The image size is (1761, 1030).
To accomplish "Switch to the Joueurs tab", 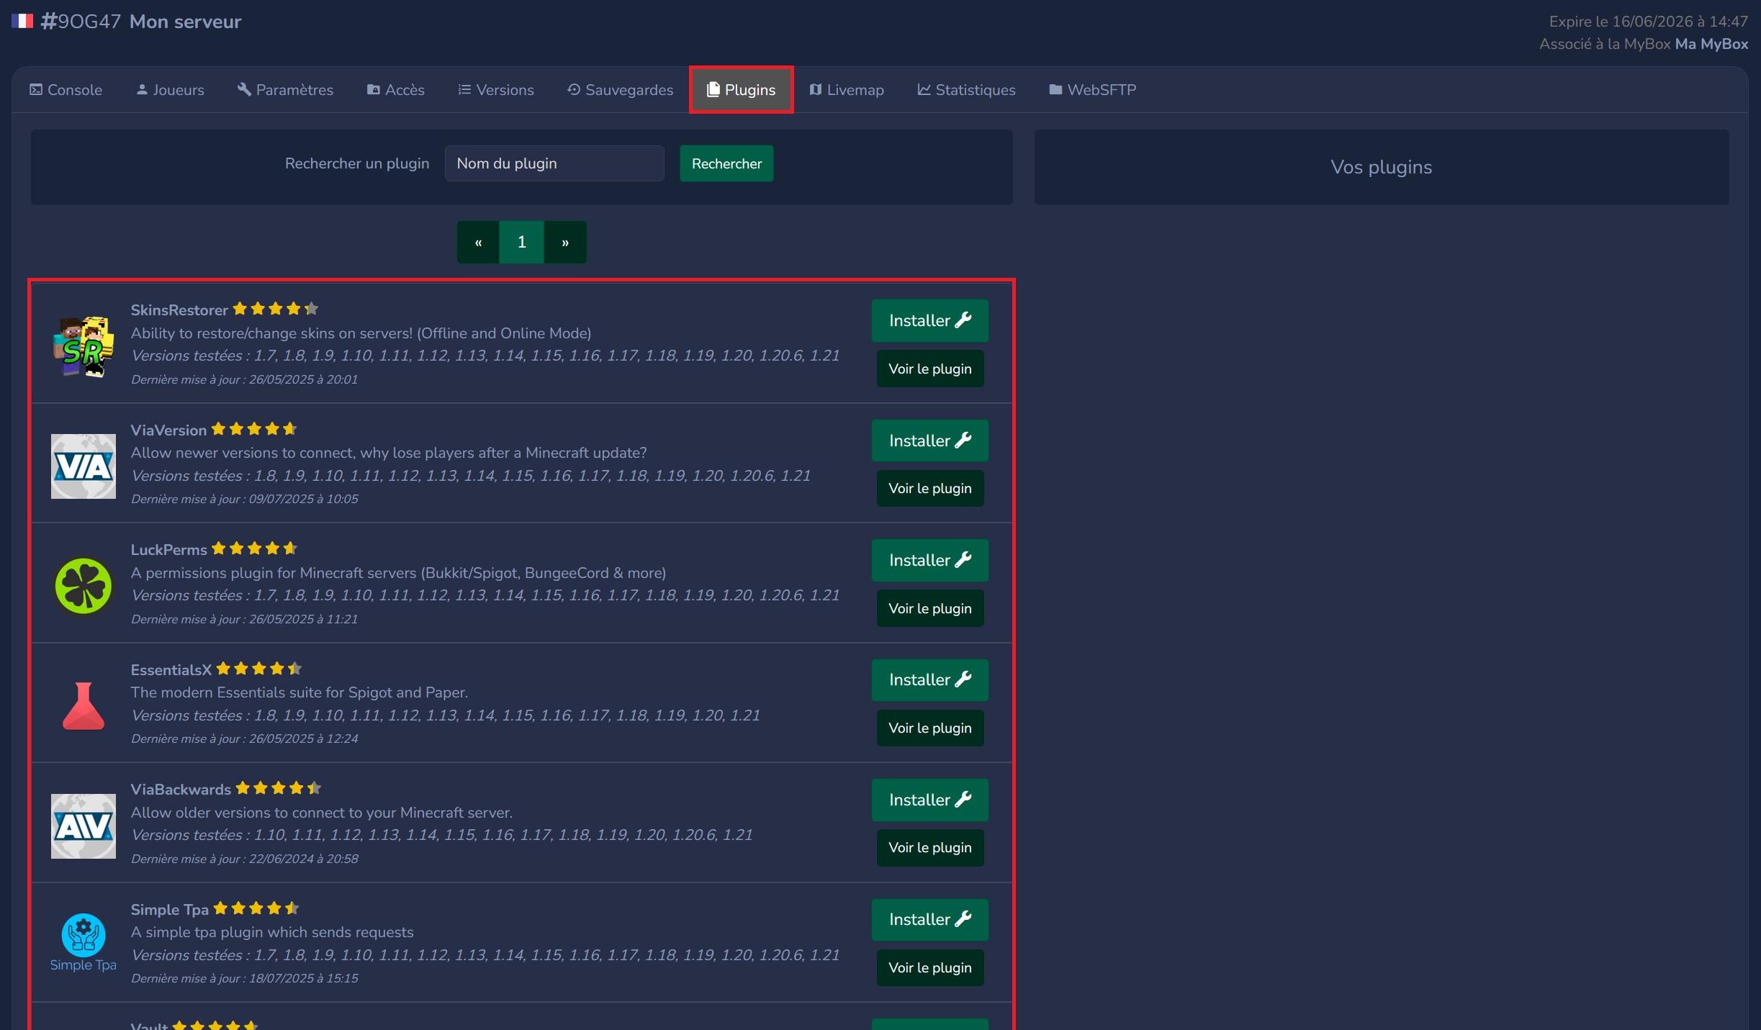I will [171, 90].
